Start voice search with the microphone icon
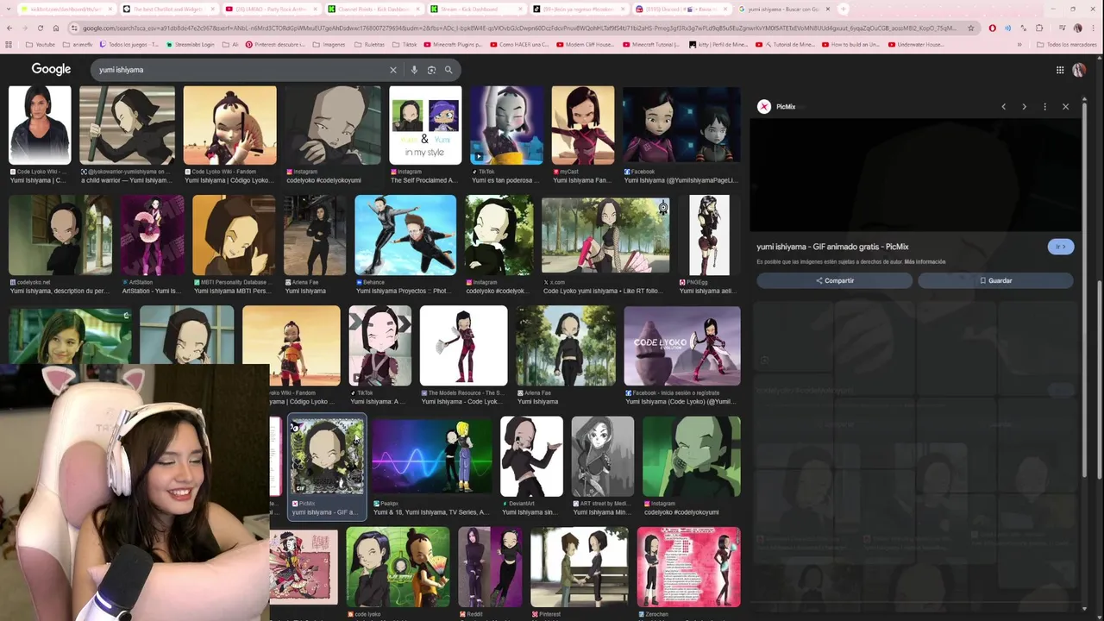This screenshot has width=1104, height=621. point(414,70)
